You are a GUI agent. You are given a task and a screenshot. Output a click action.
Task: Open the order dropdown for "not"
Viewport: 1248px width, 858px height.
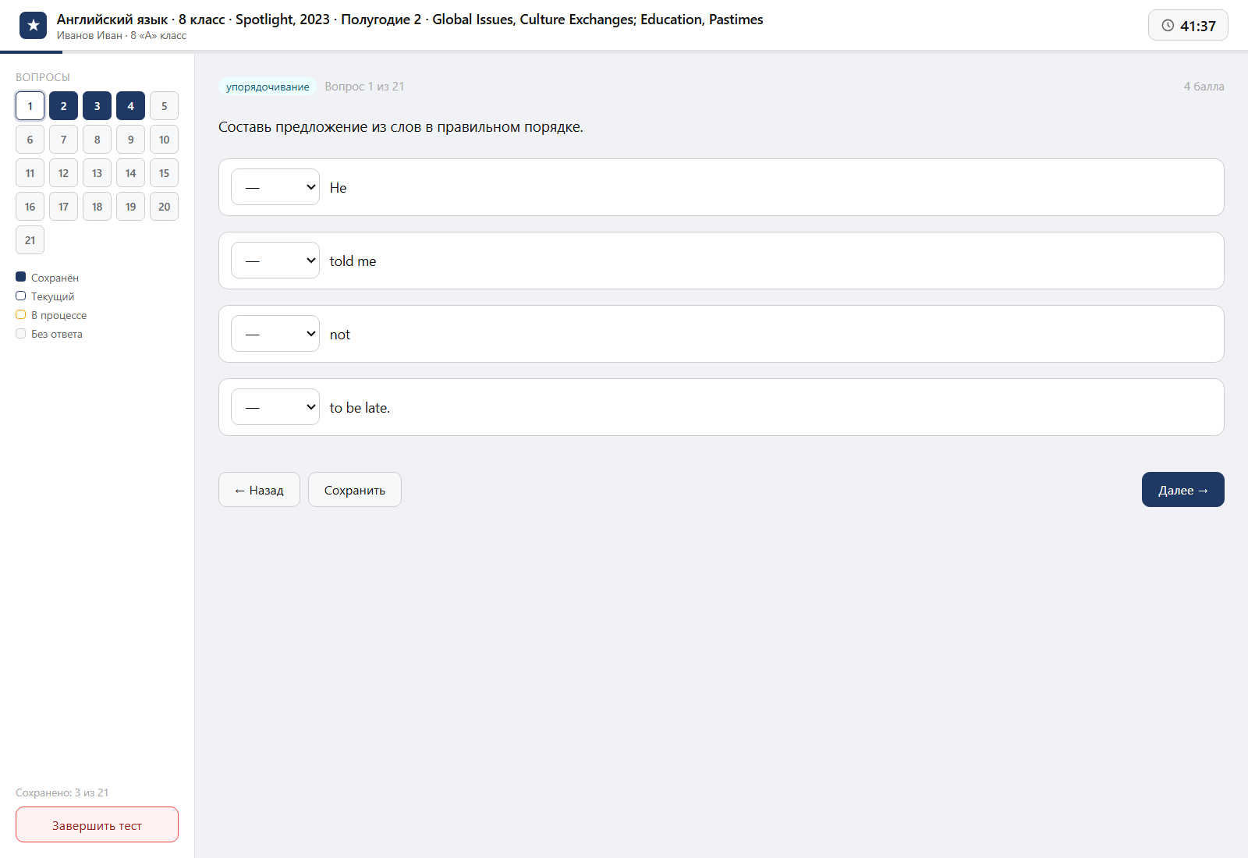275,334
